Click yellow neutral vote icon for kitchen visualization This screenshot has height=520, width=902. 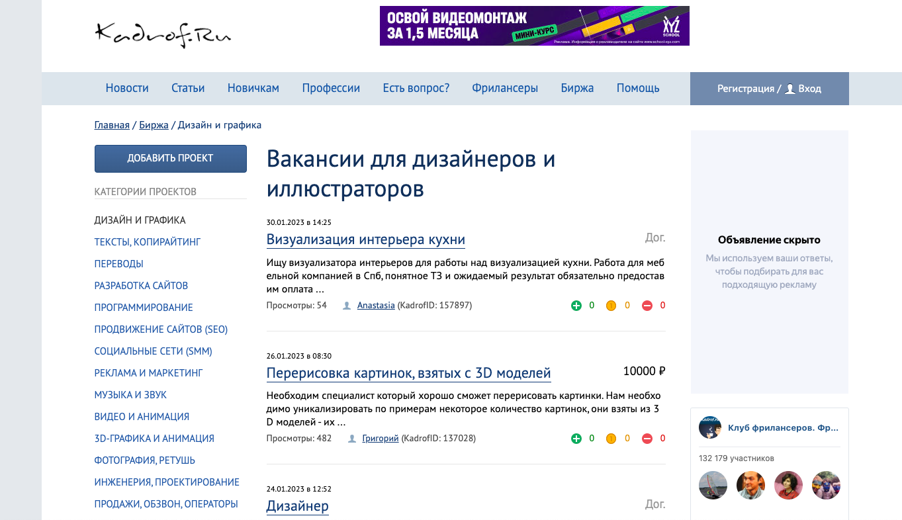tap(611, 306)
